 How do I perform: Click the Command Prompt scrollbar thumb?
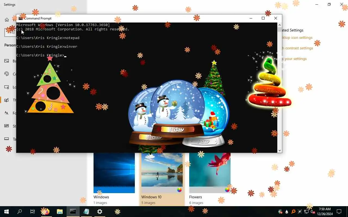279,30
